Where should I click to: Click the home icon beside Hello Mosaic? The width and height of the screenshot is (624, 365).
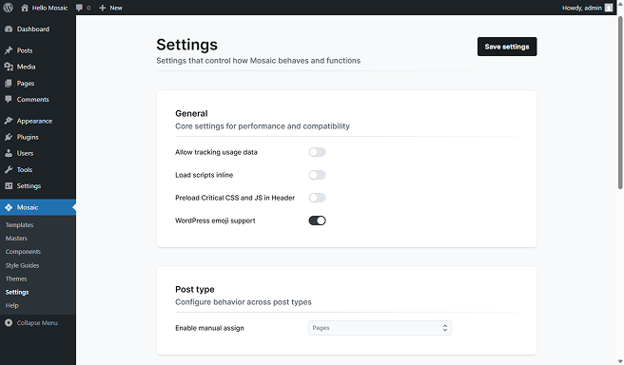click(25, 8)
